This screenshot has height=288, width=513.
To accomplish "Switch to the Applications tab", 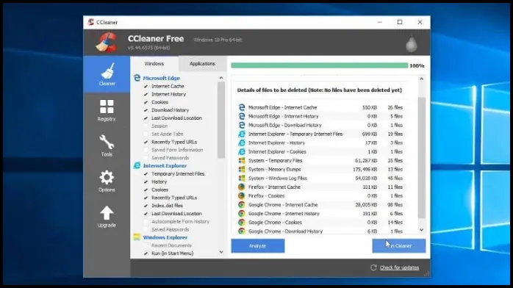I will click(x=202, y=64).
